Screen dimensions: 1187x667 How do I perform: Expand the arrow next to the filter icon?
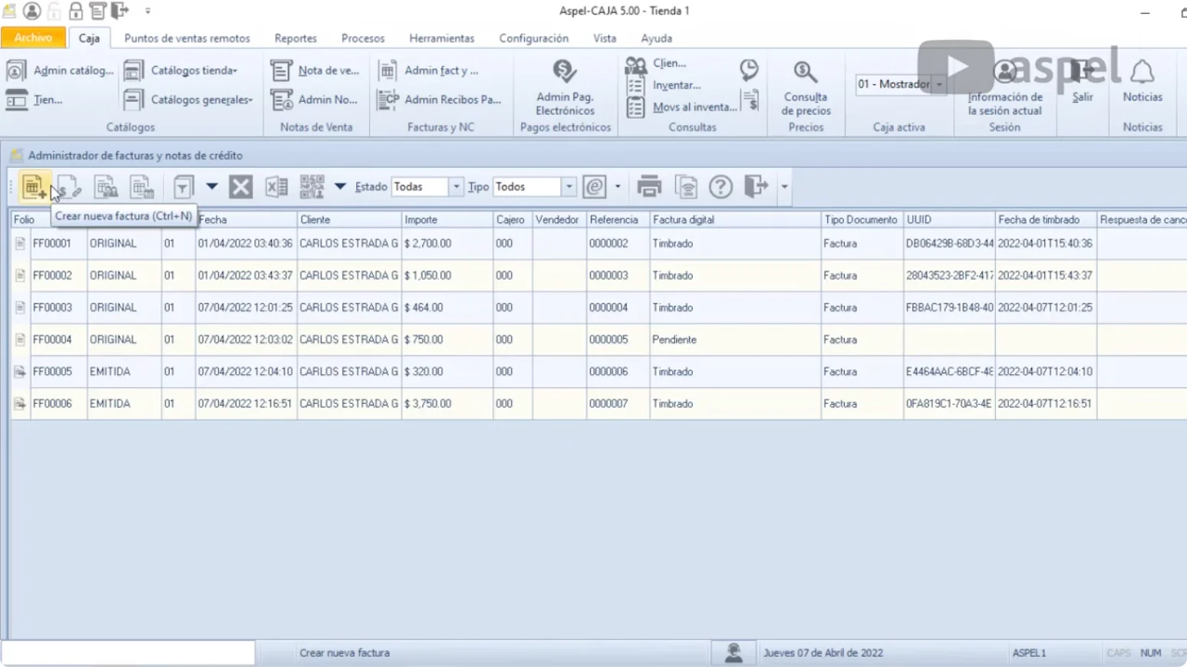click(x=212, y=186)
